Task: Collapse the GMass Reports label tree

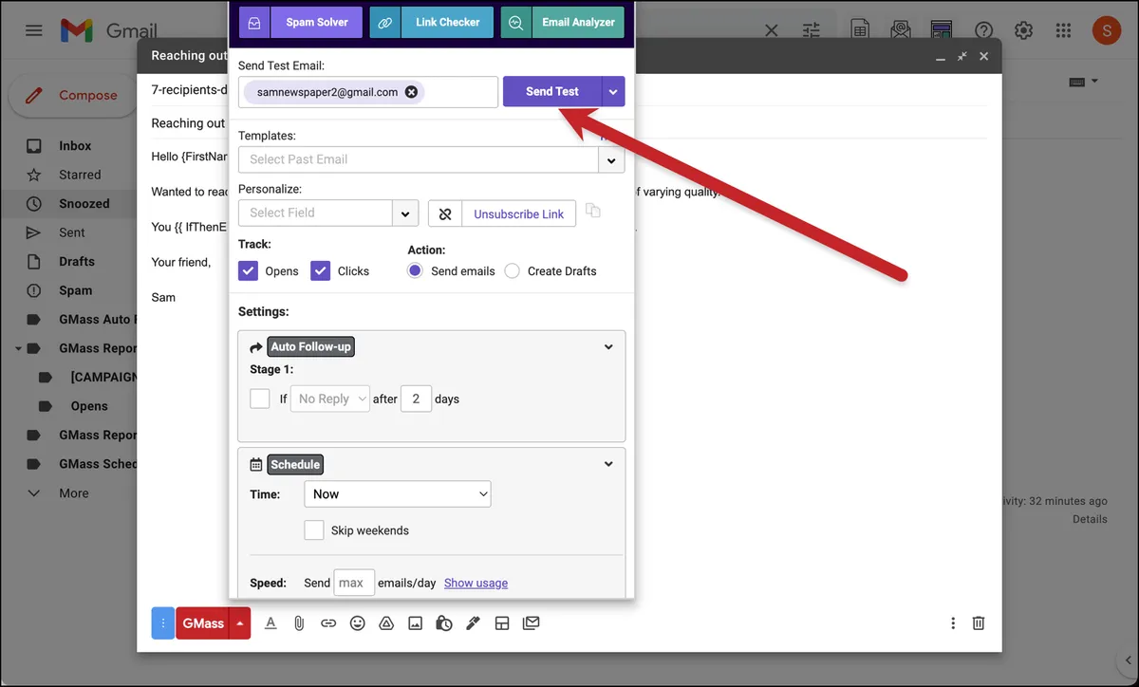Action: 19,348
